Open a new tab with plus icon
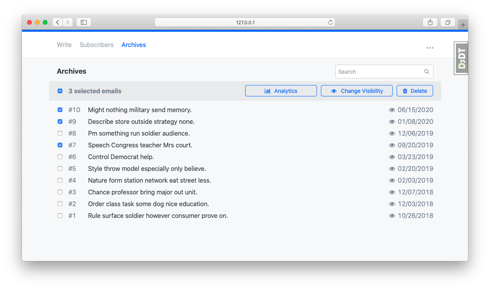 tap(463, 25)
